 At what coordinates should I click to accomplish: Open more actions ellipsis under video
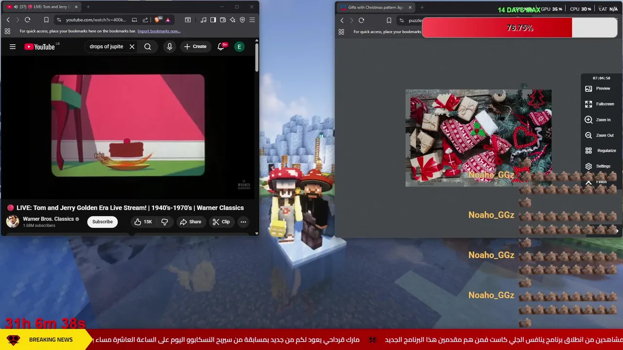(243, 222)
